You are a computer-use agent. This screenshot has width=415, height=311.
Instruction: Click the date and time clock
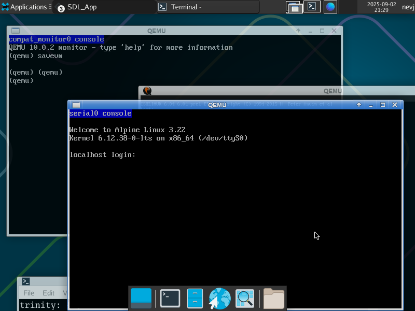click(x=381, y=7)
